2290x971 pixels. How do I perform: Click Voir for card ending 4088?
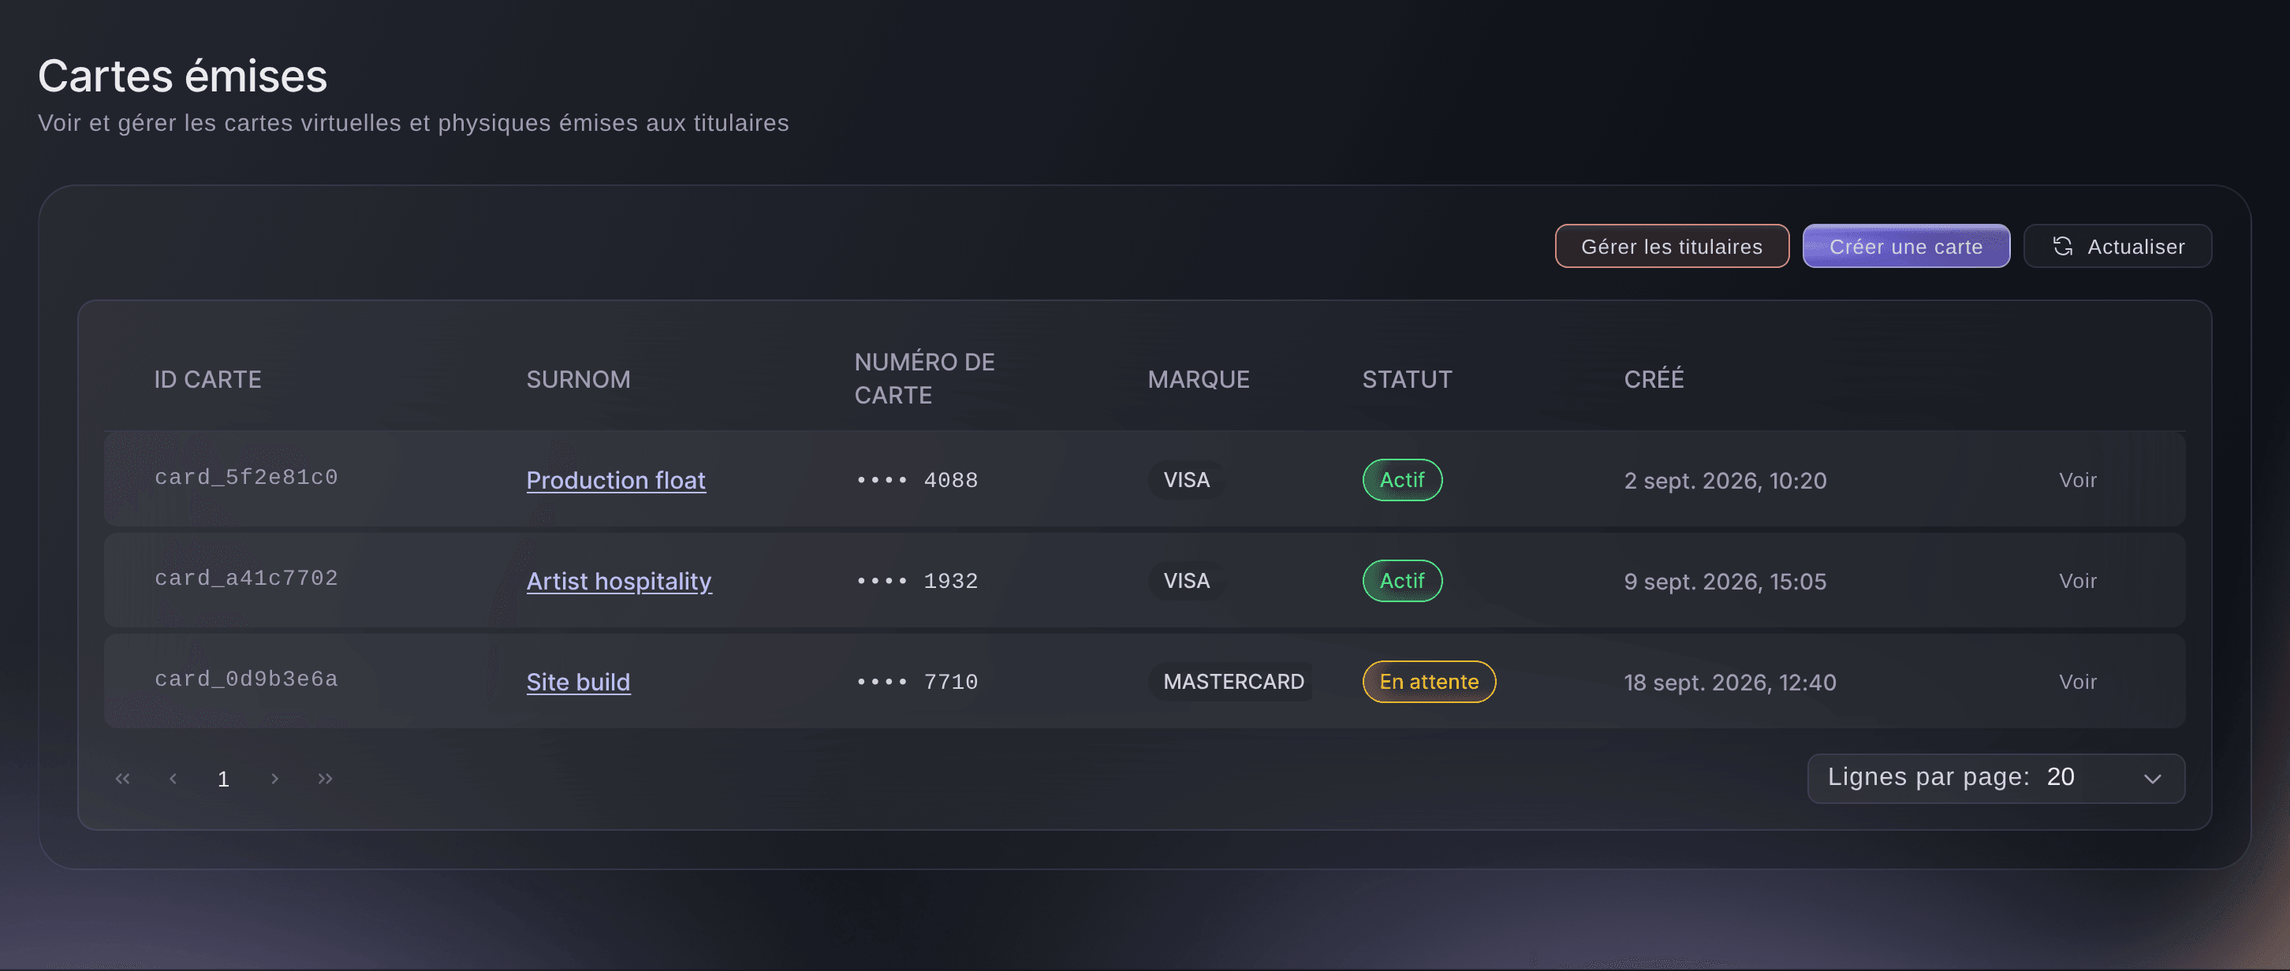click(x=2078, y=480)
